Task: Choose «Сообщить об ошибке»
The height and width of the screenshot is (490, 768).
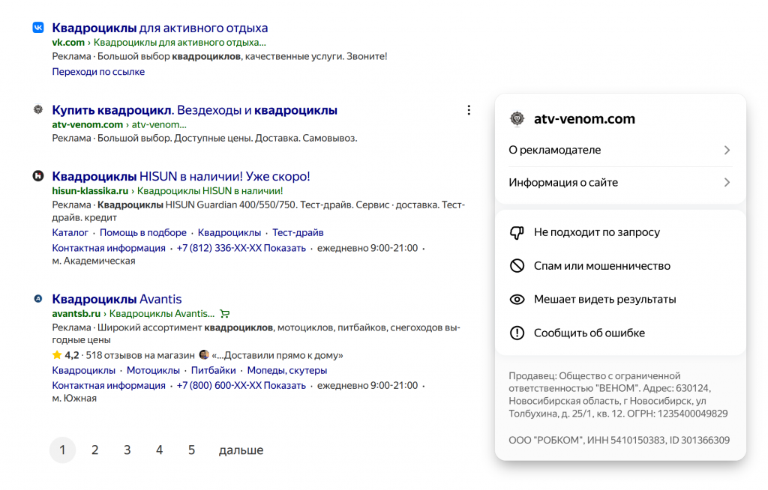Action: pyautogui.click(x=589, y=333)
